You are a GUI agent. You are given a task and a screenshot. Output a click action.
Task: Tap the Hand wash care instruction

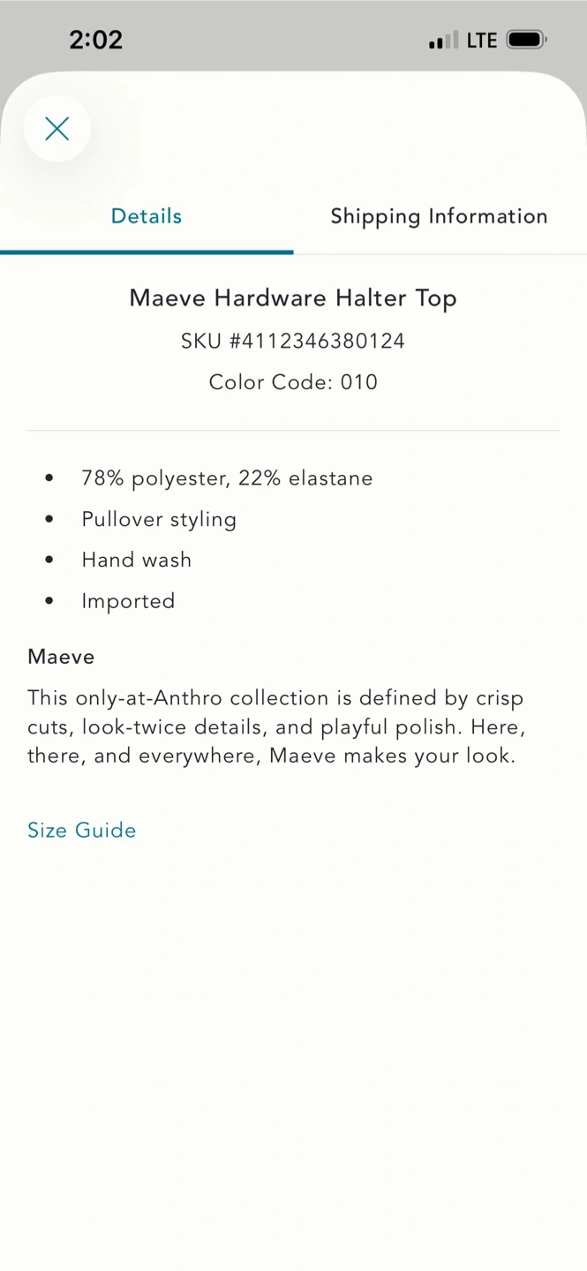[x=137, y=560]
